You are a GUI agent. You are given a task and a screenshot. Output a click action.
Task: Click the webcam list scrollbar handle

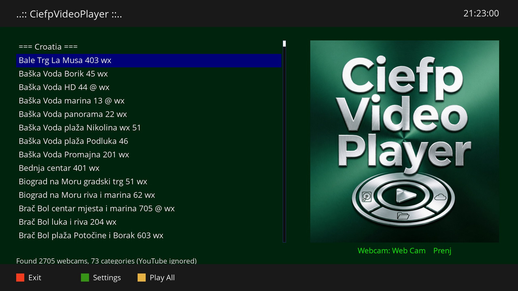(284, 44)
